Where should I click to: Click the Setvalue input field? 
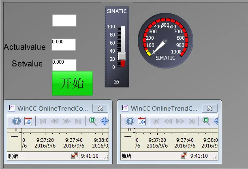coord(64,65)
